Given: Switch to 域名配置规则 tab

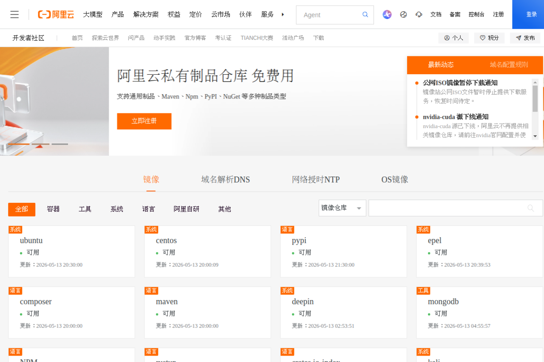Looking at the screenshot, I should pos(509,65).
